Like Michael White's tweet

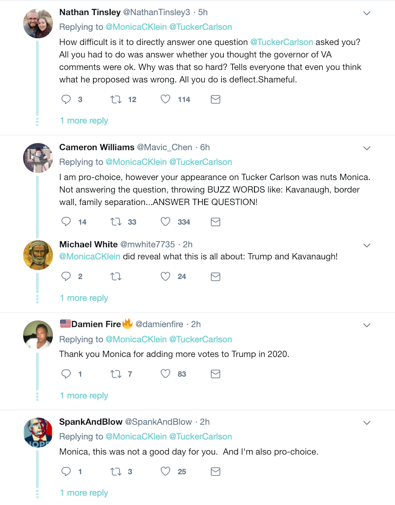click(165, 276)
